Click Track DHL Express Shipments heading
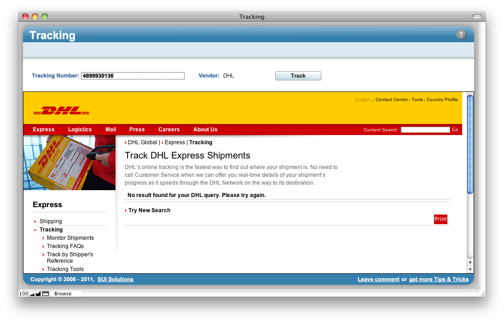Screen dimensions: 504x322 click(187, 156)
